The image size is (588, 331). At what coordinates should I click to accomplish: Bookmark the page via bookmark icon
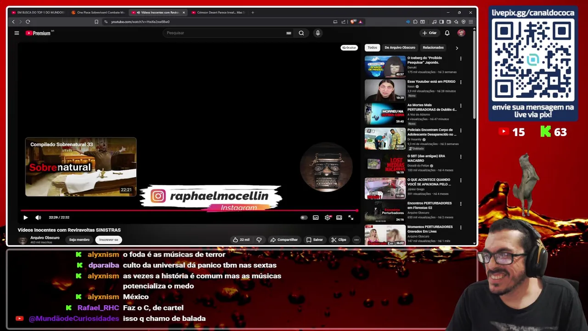pos(96,22)
